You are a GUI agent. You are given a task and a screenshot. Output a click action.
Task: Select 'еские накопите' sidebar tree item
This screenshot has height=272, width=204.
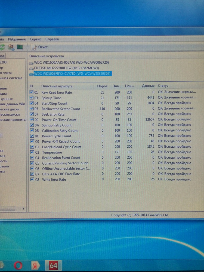(13, 119)
